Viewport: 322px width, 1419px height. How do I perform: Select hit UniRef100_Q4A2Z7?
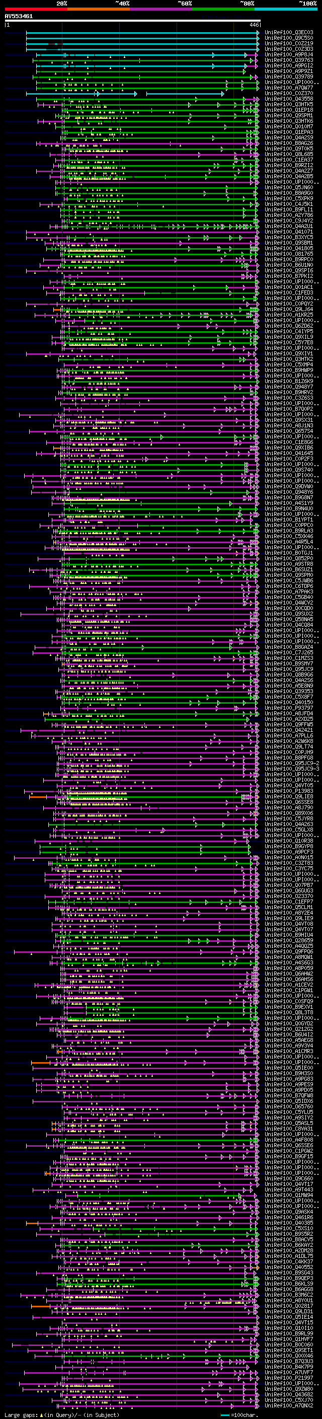pos(289,171)
